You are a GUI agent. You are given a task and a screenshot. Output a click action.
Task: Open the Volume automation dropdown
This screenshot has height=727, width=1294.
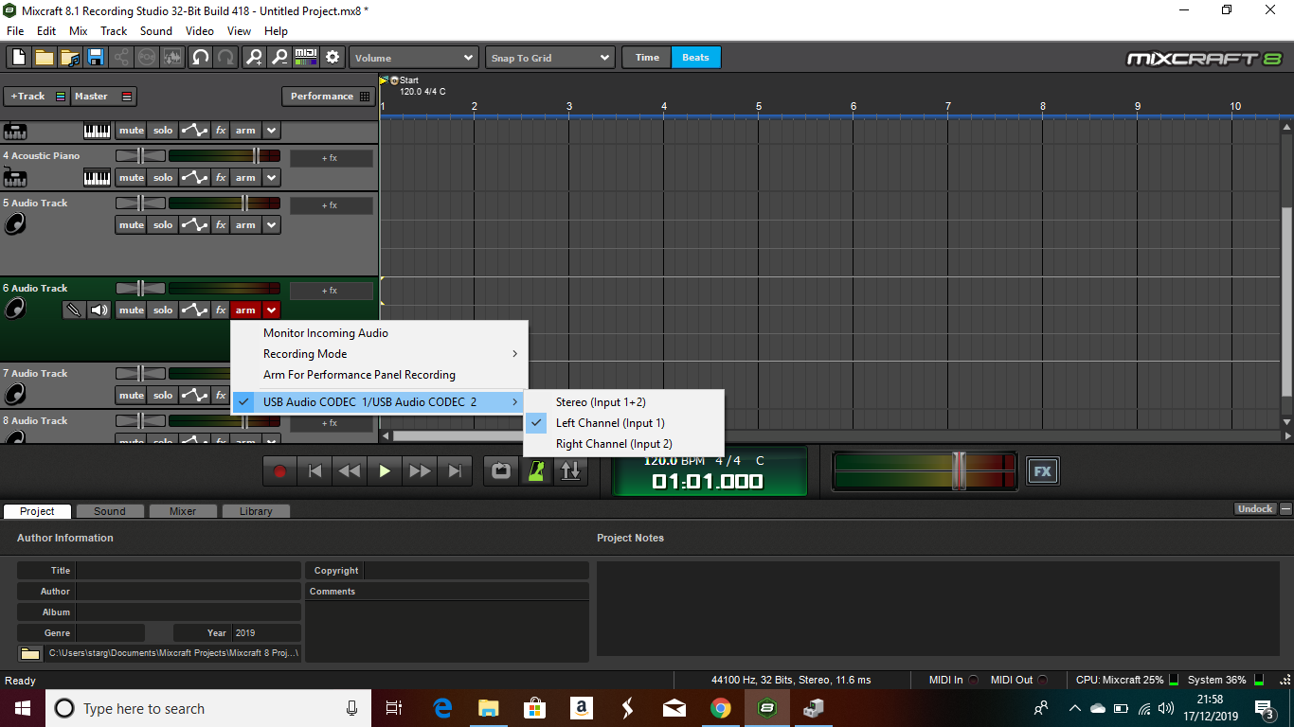coord(414,58)
